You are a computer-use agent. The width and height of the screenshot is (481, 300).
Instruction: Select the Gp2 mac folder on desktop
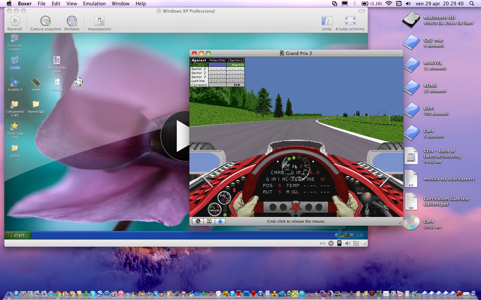tap(412, 43)
